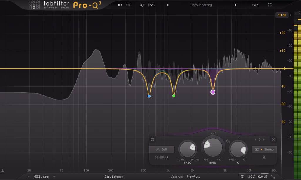Open the 12 dB/oct slope selector
The image size is (301, 180).
(x=162, y=157)
